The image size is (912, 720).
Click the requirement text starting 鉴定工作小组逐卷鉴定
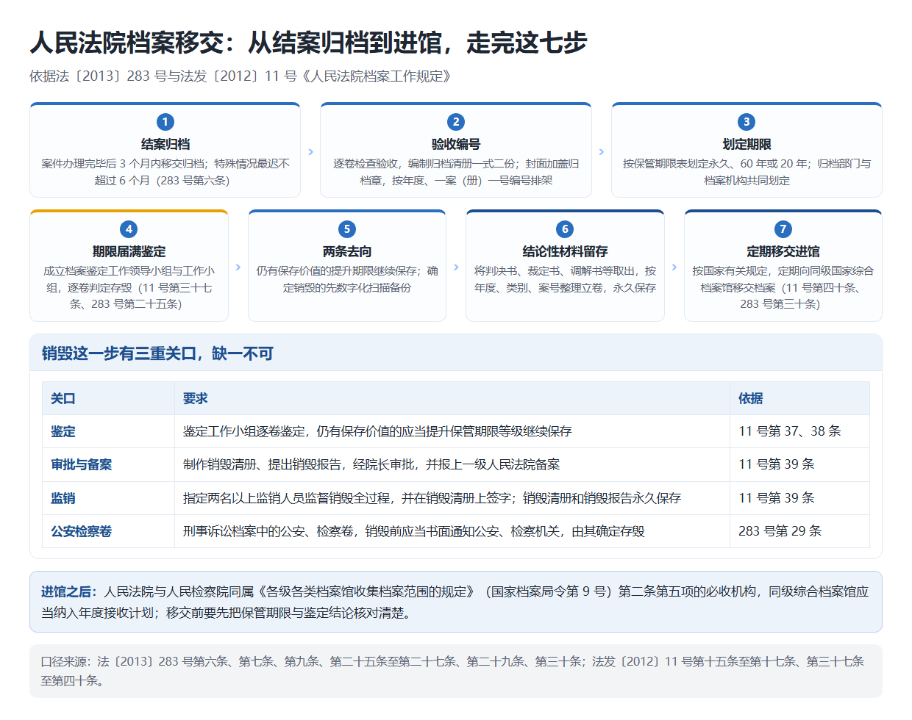pos(377,431)
